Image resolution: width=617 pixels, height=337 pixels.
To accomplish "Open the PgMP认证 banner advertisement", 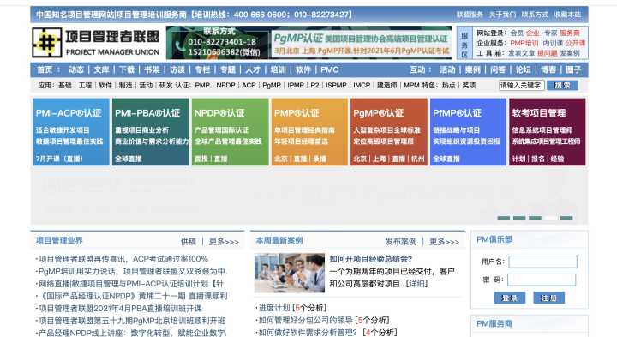I will click(x=361, y=43).
